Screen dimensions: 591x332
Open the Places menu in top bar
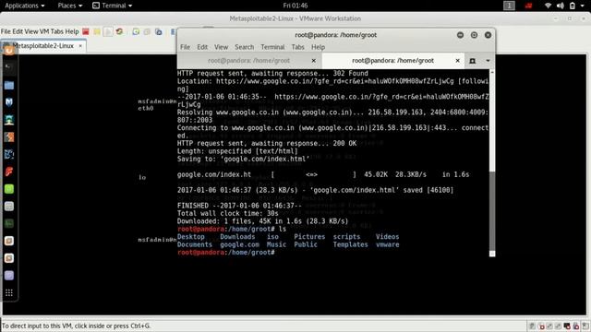[70, 6]
